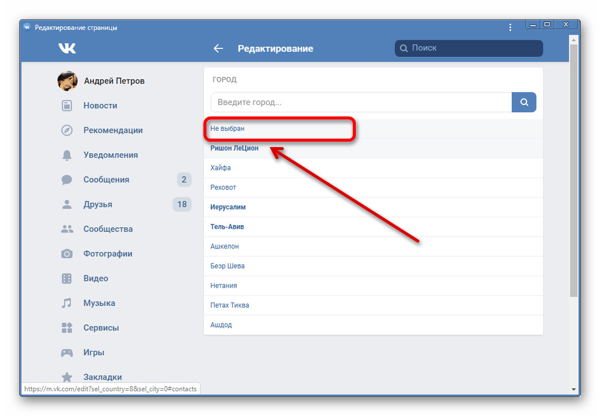Click the Друзья person icon
Image resolution: width=600 pixels, height=416 pixels.
click(x=67, y=204)
